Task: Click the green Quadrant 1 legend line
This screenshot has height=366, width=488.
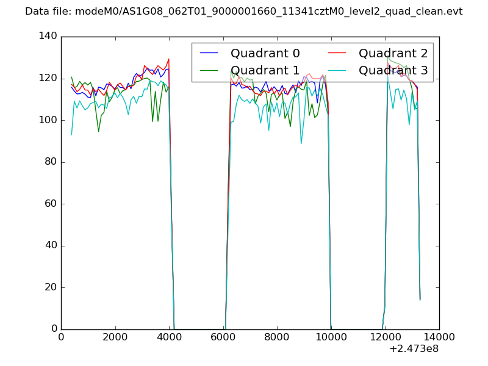Action: pyautogui.click(x=210, y=71)
